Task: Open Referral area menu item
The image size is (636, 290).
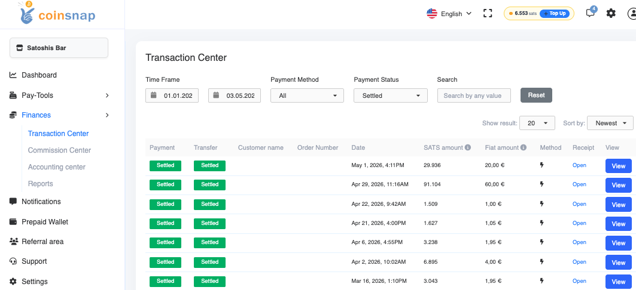Action: 42,242
